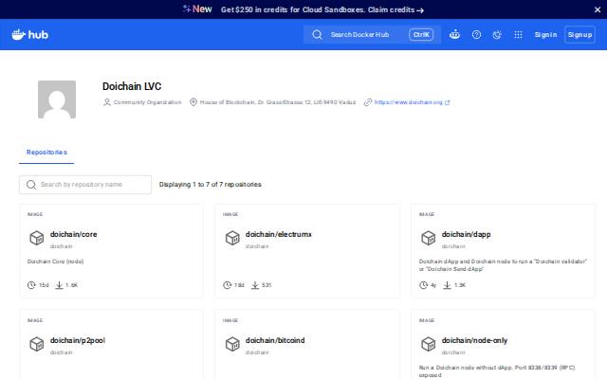The image size is (607, 379).
Task: Open the https://www.doichain.org website link
Action: pyautogui.click(x=408, y=102)
